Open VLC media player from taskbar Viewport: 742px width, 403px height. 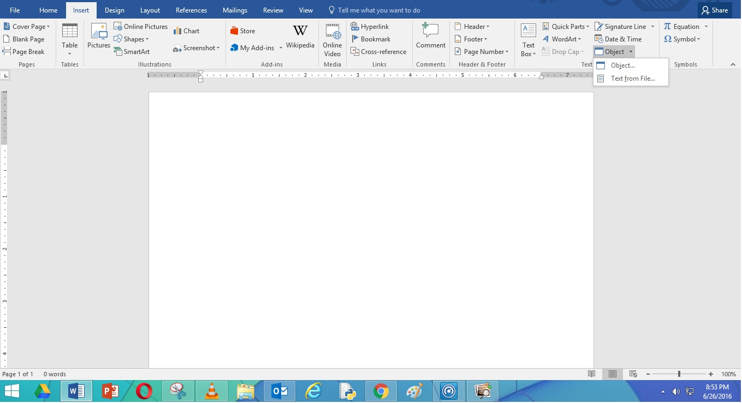click(x=211, y=391)
